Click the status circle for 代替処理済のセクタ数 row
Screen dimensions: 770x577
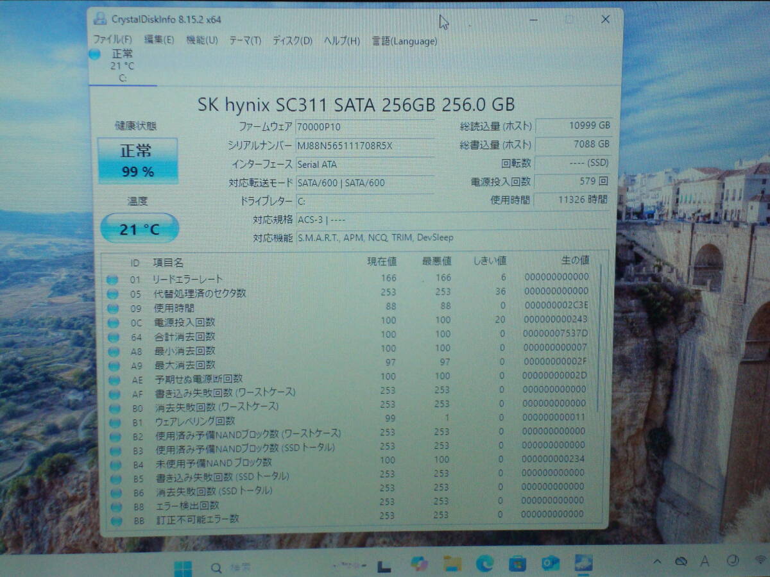[x=112, y=294]
